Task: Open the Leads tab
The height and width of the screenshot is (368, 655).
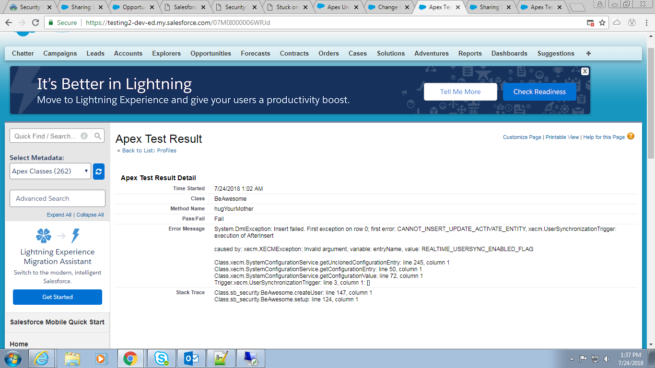Action: [x=95, y=53]
